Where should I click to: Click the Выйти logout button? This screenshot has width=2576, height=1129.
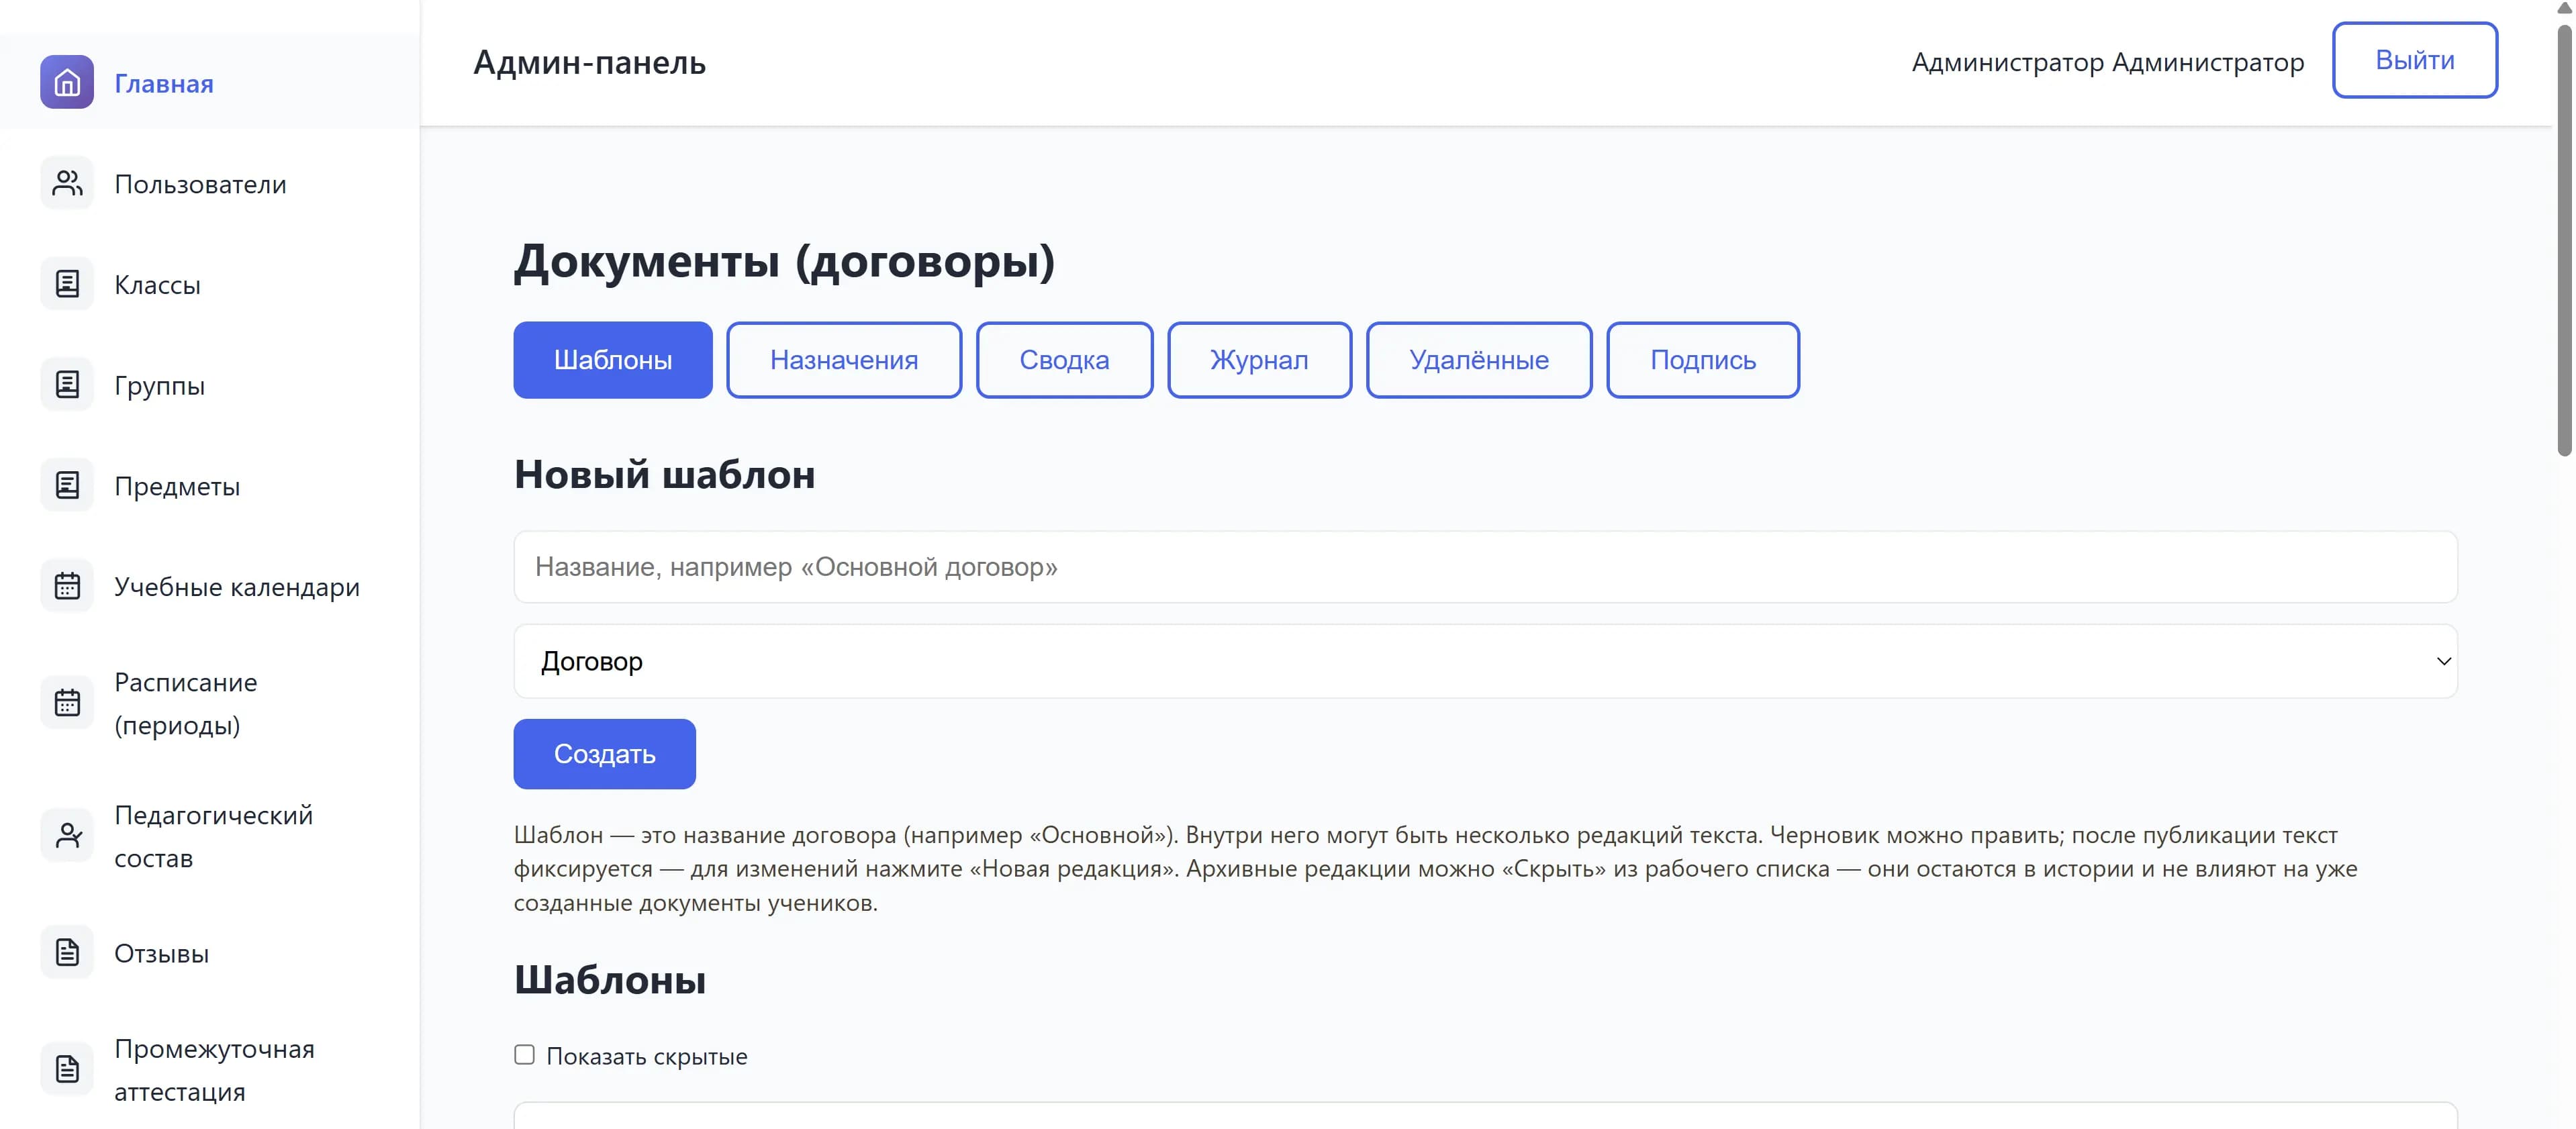point(2415,60)
